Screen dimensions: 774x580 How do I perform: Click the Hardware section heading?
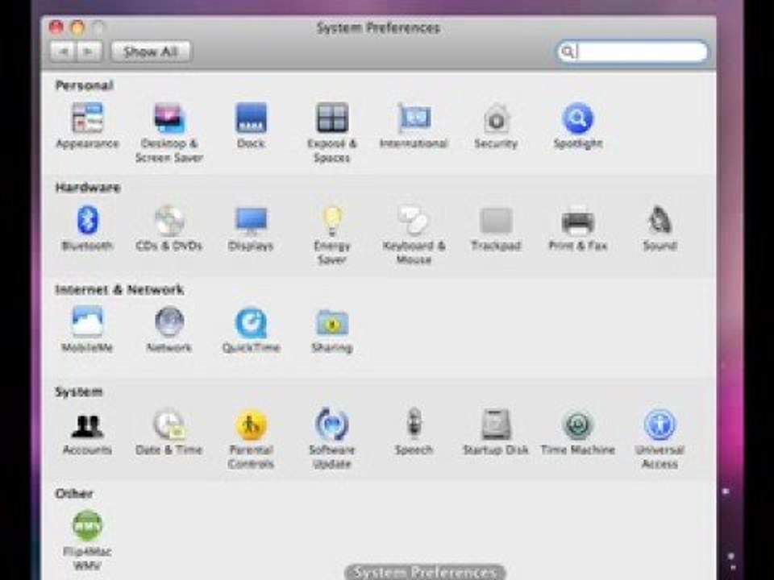coord(88,188)
